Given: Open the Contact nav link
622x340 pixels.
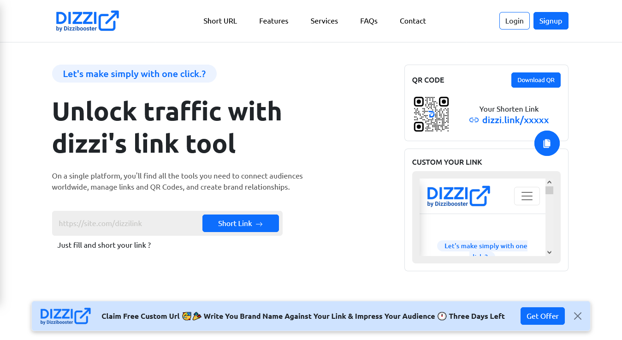Looking at the screenshot, I should pos(413,21).
